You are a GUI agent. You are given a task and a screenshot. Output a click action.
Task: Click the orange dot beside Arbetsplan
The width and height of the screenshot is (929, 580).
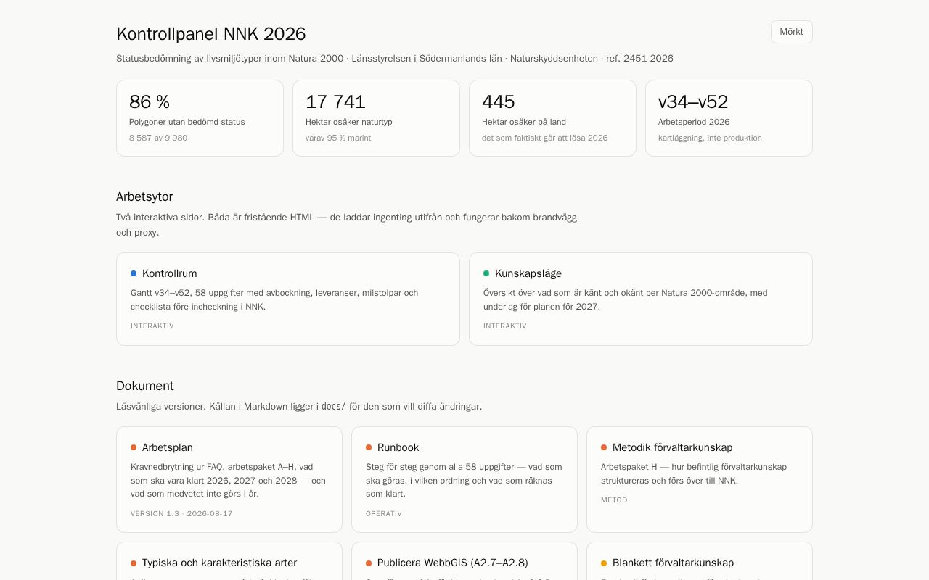click(134, 447)
